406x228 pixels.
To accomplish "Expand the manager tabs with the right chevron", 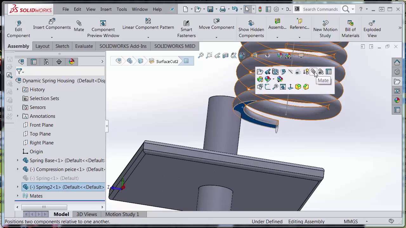I will [102, 61].
